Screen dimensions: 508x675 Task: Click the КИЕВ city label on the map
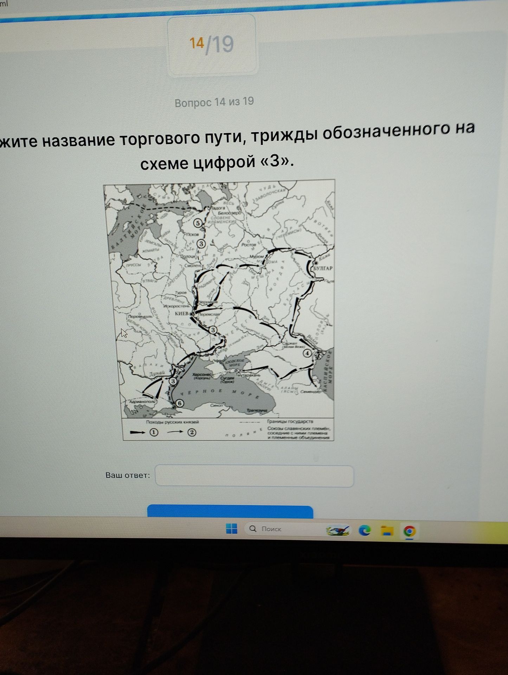pyautogui.click(x=182, y=313)
